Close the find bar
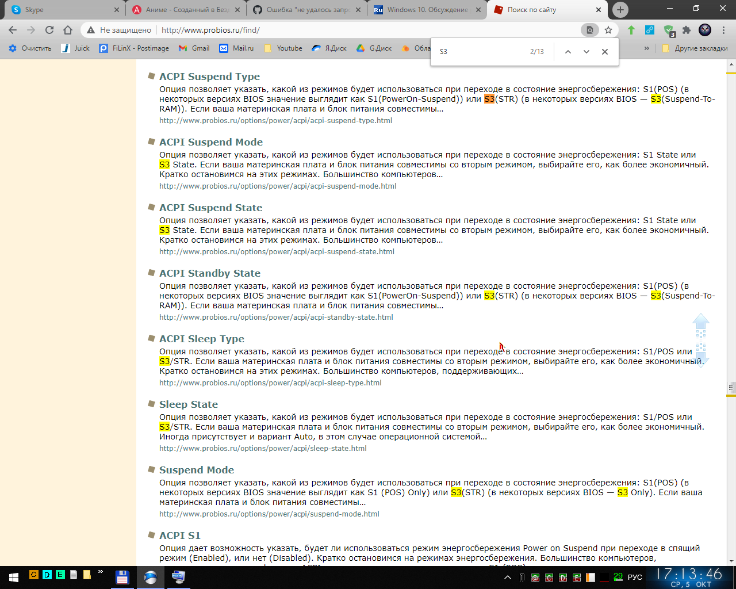This screenshot has width=736, height=589. 604,52
